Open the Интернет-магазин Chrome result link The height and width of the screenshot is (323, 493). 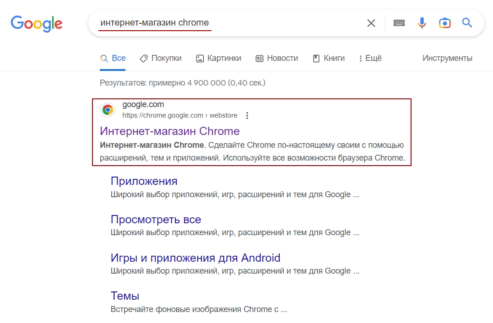pos(170,131)
